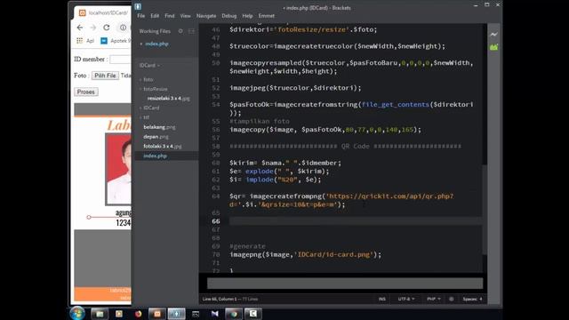Screen dimensions: 569x320
Task: Place cursor on empty line 66 in editor
Action: [x=356, y=221]
